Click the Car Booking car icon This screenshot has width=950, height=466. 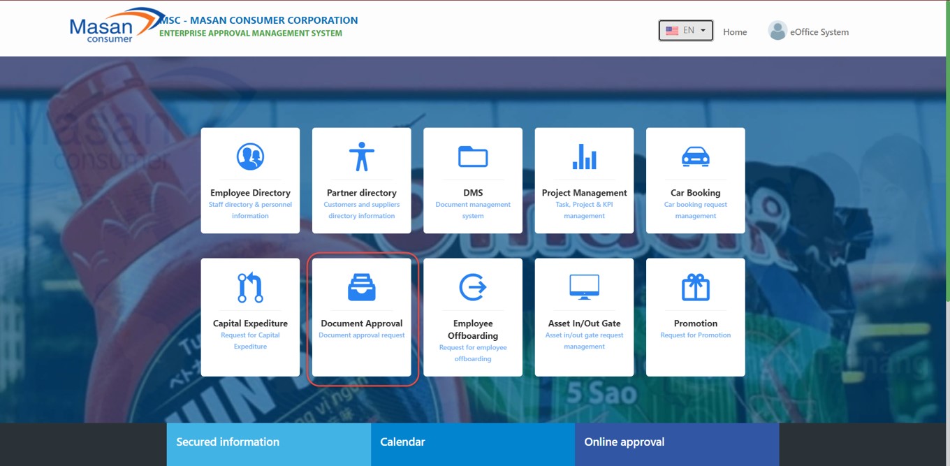coord(695,156)
